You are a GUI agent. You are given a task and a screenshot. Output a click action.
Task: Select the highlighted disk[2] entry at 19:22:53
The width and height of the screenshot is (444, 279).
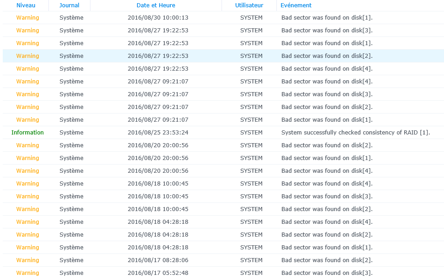click(223, 56)
